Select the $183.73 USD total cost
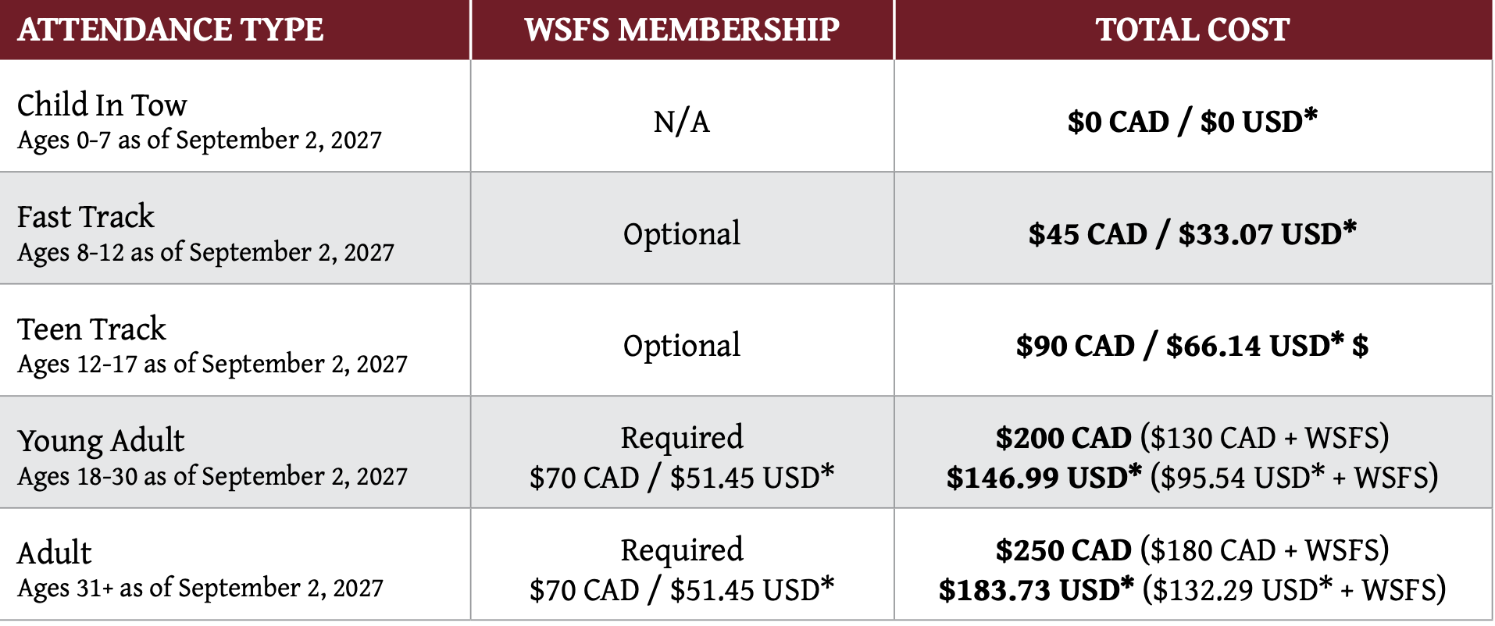1495x626 pixels. tap(1036, 590)
